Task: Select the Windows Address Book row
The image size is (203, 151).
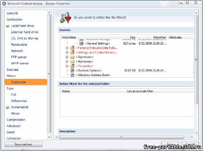Action: coord(93,75)
